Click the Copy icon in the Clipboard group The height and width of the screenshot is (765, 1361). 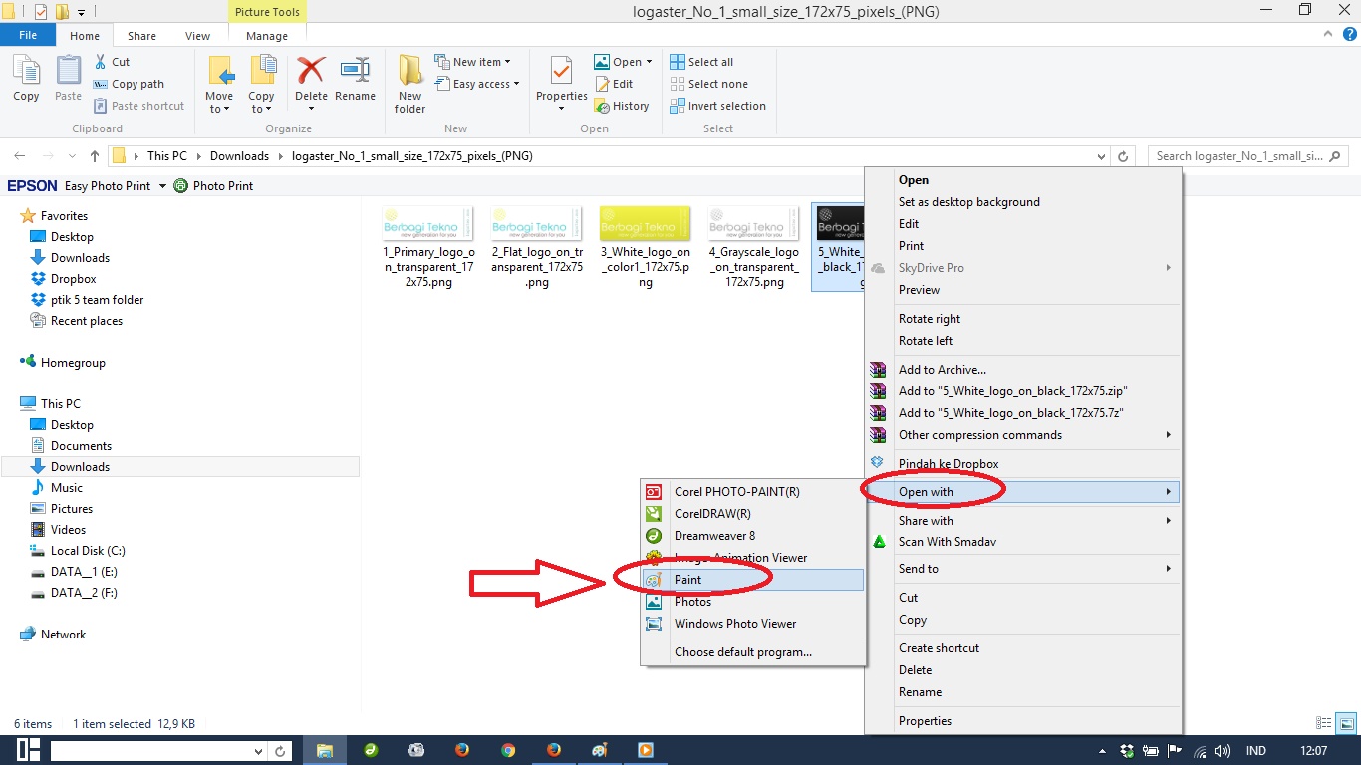coord(26,71)
